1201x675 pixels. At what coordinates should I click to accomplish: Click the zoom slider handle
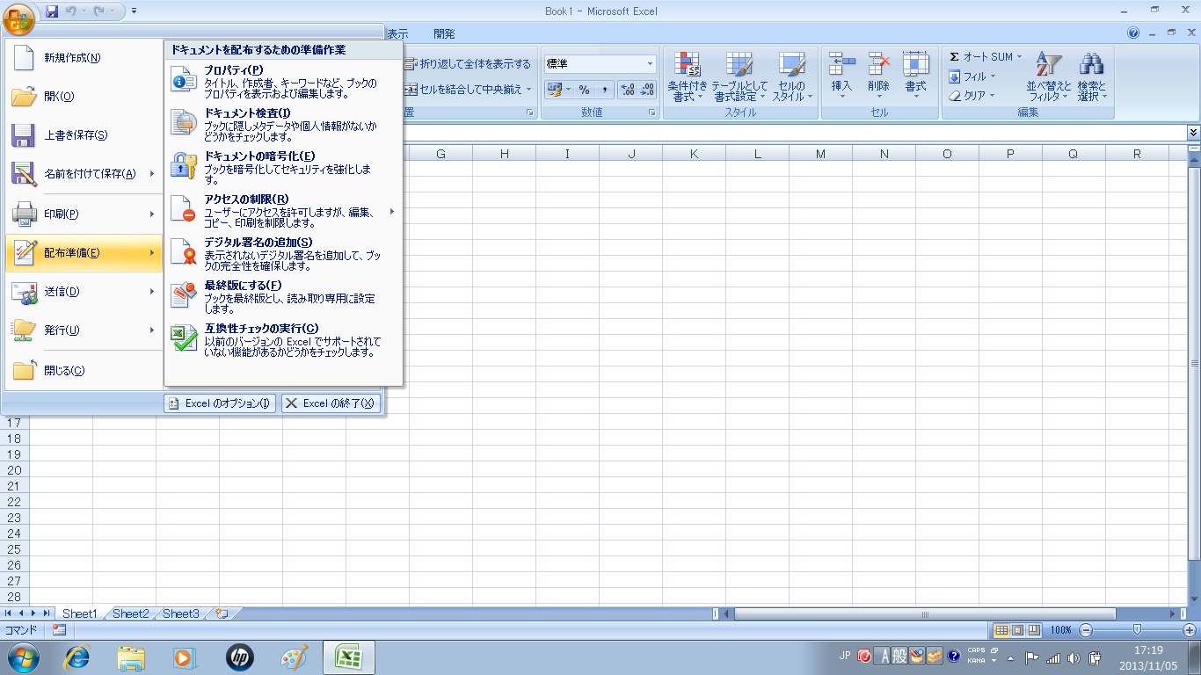[x=1138, y=630]
